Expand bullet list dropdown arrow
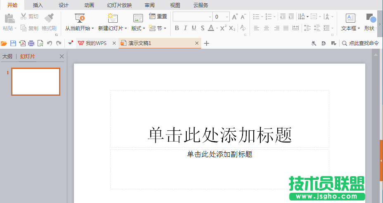Screen dimensions: 383x203 click(262, 17)
